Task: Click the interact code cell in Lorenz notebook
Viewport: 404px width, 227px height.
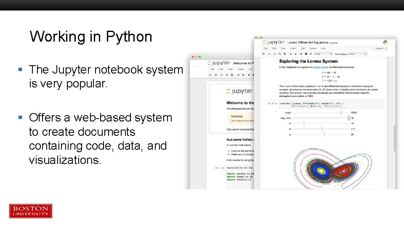Action: point(331,105)
